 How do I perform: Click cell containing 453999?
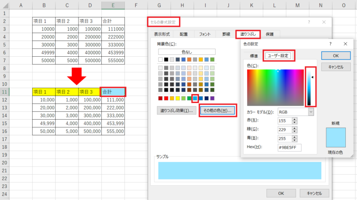[x=113, y=53]
